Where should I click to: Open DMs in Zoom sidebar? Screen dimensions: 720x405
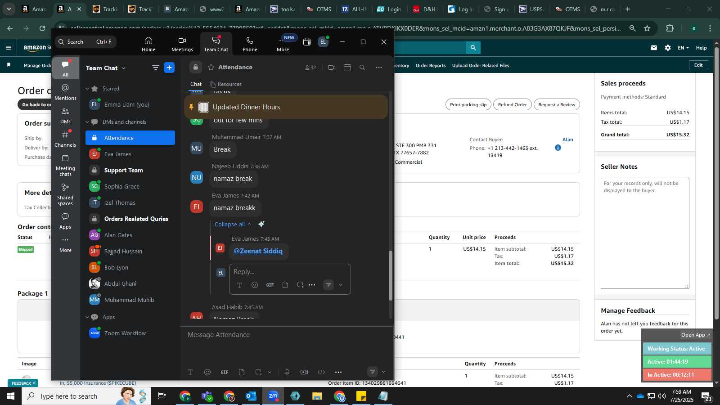pyautogui.click(x=65, y=116)
